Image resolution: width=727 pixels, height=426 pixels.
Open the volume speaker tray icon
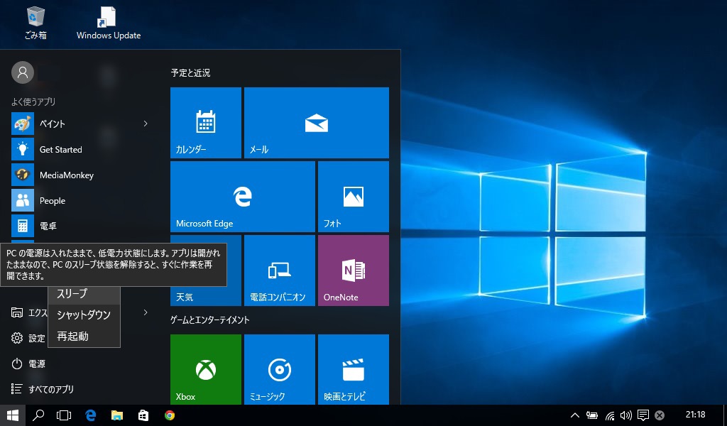(626, 415)
